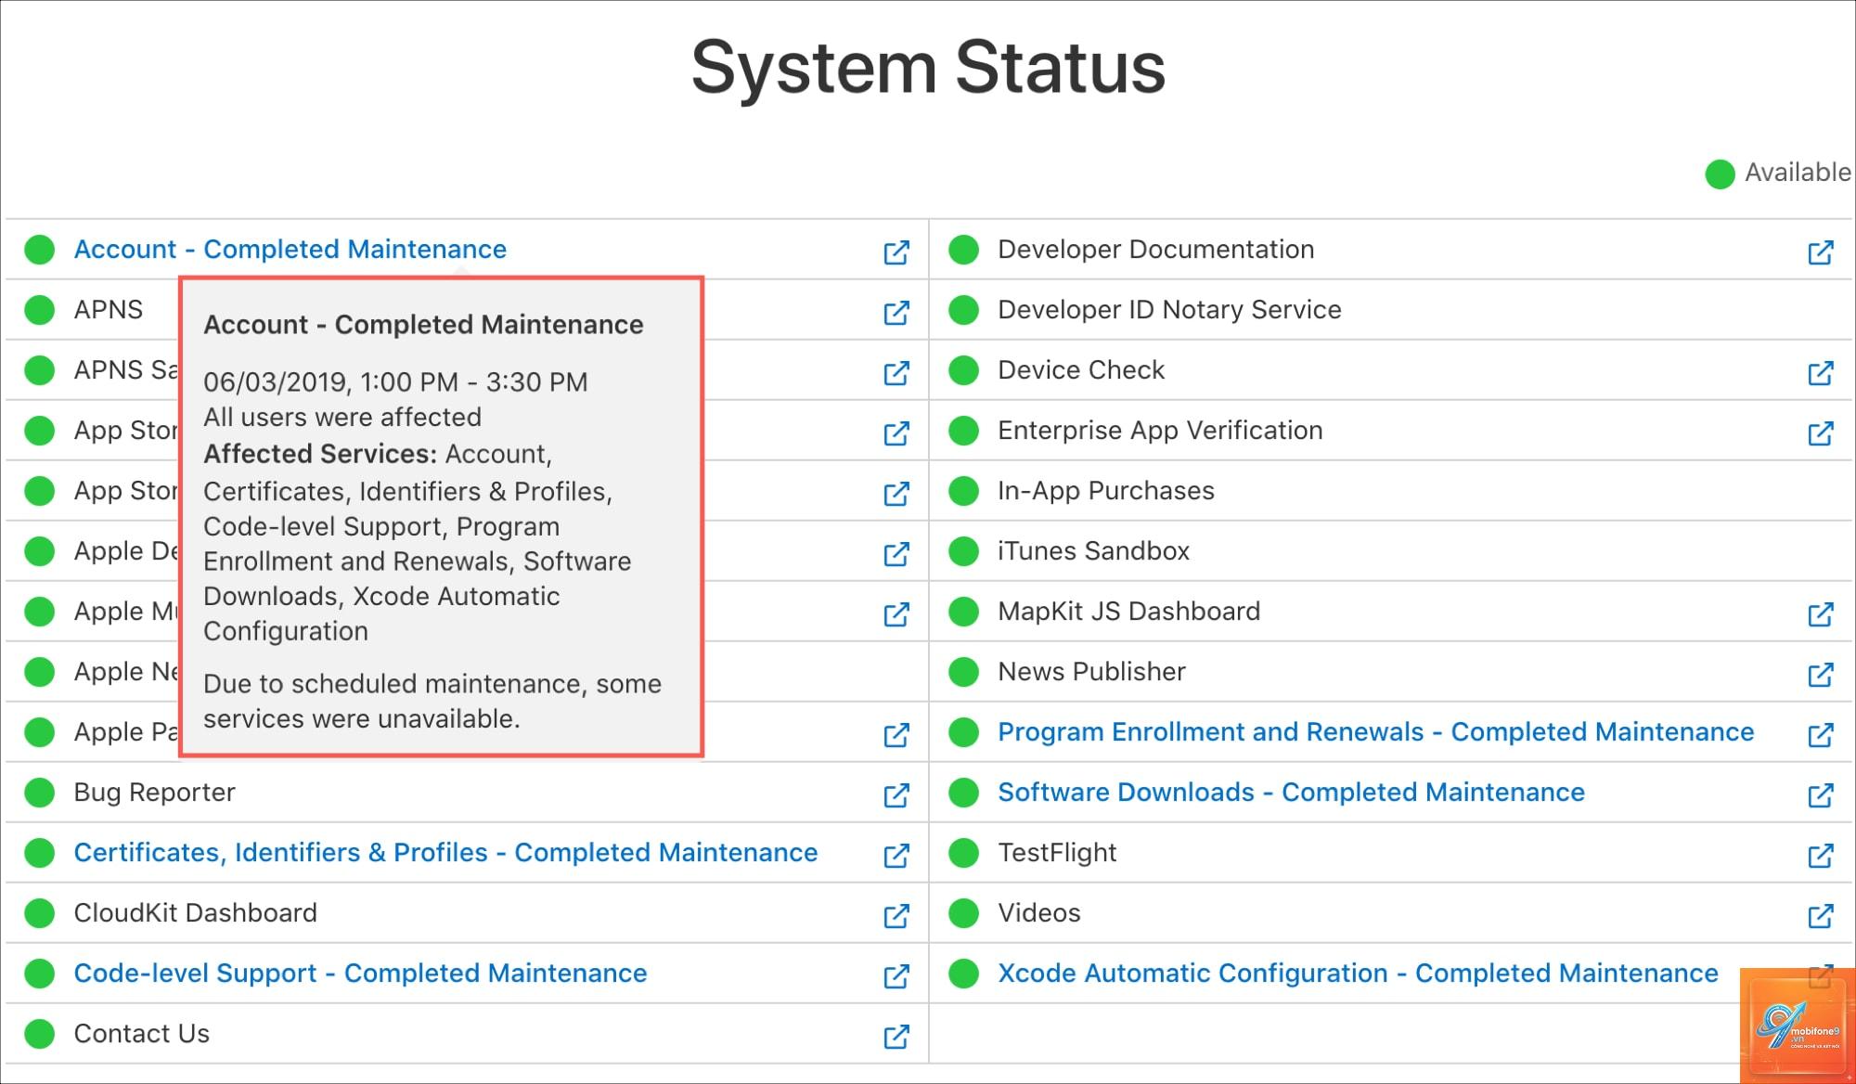1856x1084 pixels.
Task: Select the In-App Purchases row text
Action: pos(1106,491)
